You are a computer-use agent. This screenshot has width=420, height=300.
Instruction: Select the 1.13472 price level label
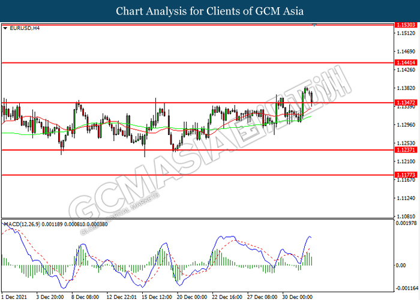406,103
